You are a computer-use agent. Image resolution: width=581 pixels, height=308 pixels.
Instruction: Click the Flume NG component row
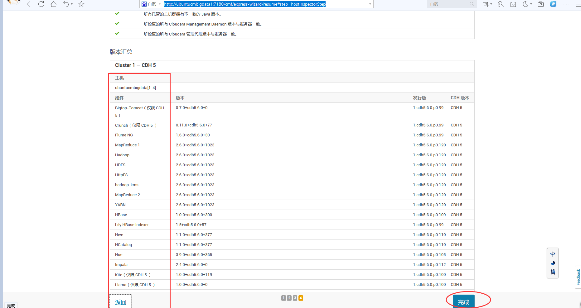[x=292, y=135]
